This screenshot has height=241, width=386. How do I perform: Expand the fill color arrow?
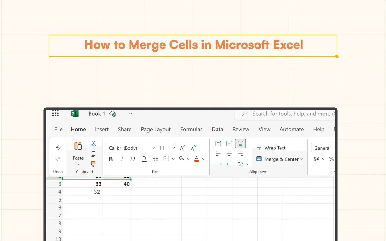(188, 159)
